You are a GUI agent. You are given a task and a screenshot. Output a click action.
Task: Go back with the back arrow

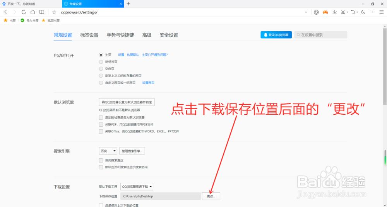pyautogui.click(x=6, y=12)
